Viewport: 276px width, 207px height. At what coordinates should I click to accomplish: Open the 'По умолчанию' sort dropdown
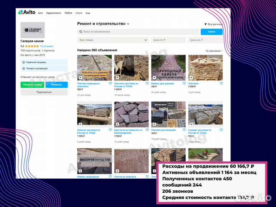(x=214, y=51)
